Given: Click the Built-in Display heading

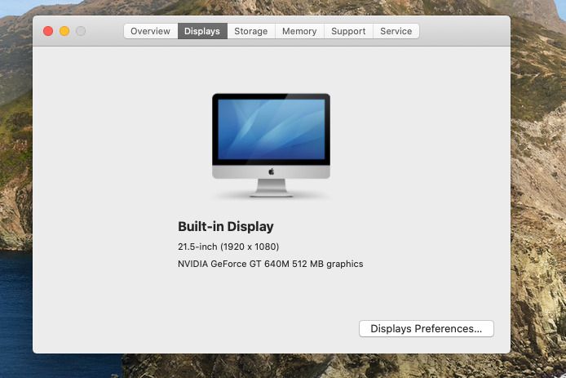Looking at the screenshot, I should [x=226, y=227].
